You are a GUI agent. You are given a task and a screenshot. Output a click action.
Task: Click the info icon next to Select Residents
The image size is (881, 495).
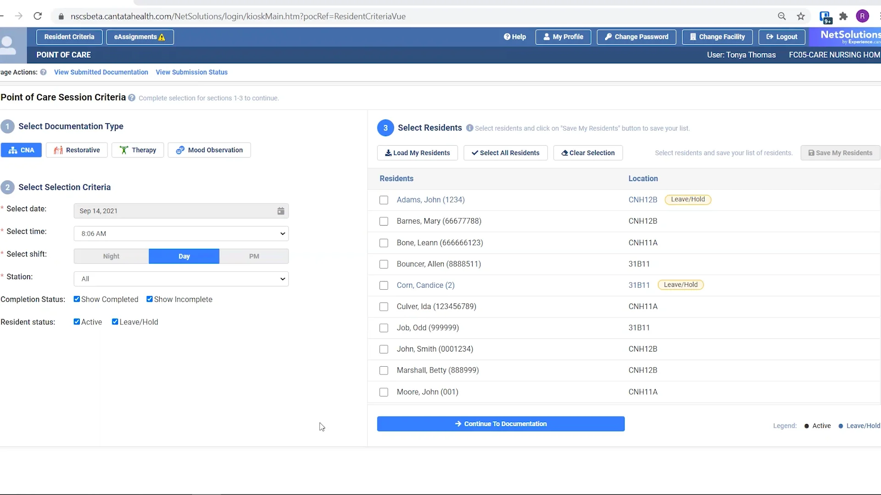click(x=469, y=128)
